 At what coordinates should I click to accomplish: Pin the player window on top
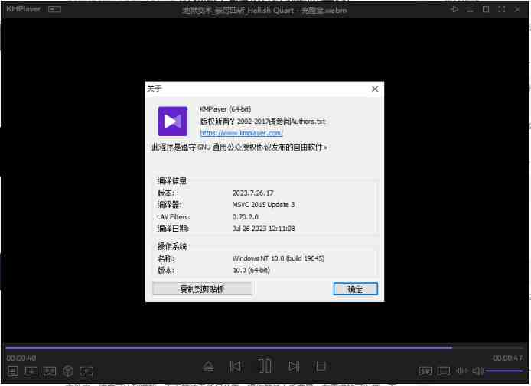pyautogui.click(x=454, y=9)
